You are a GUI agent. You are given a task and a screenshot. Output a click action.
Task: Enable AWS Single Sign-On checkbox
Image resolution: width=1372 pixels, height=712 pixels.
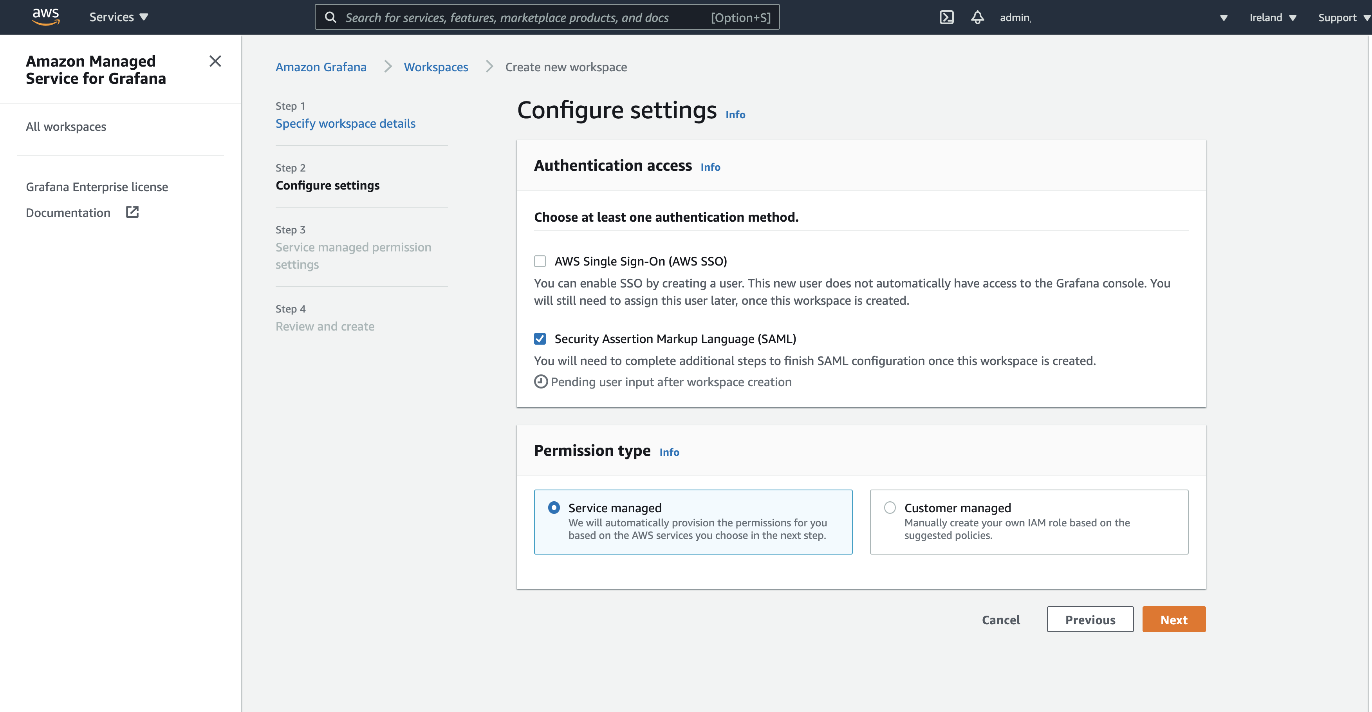540,262
